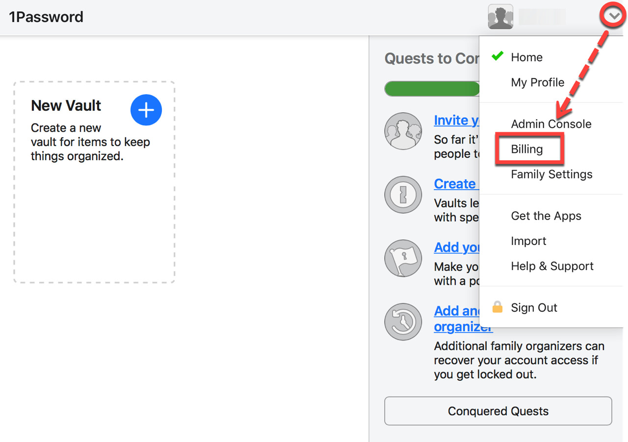Click Import in the account menu
Screen dimensions: 628x442
point(528,241)
